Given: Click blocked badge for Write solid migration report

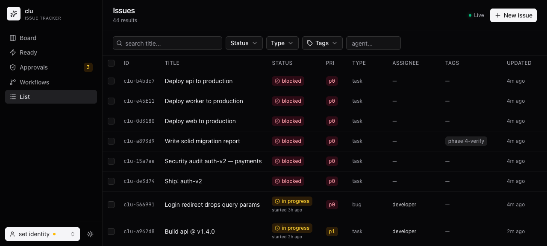Looking at the screenshot, I should (288, 141).
